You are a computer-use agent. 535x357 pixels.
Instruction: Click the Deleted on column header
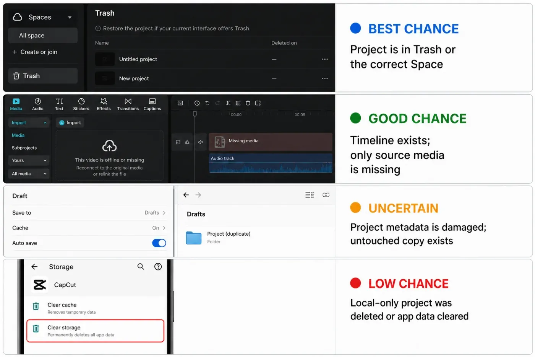coord(284,43)
